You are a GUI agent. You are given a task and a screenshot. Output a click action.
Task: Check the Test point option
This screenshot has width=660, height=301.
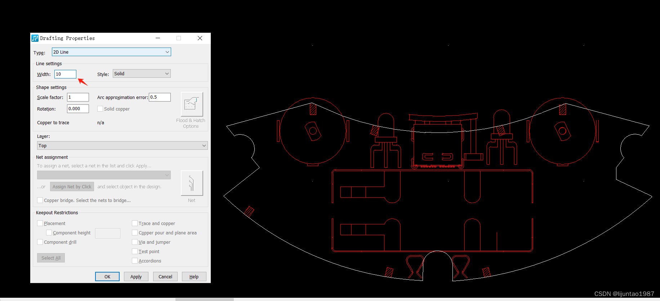[135, 251]
